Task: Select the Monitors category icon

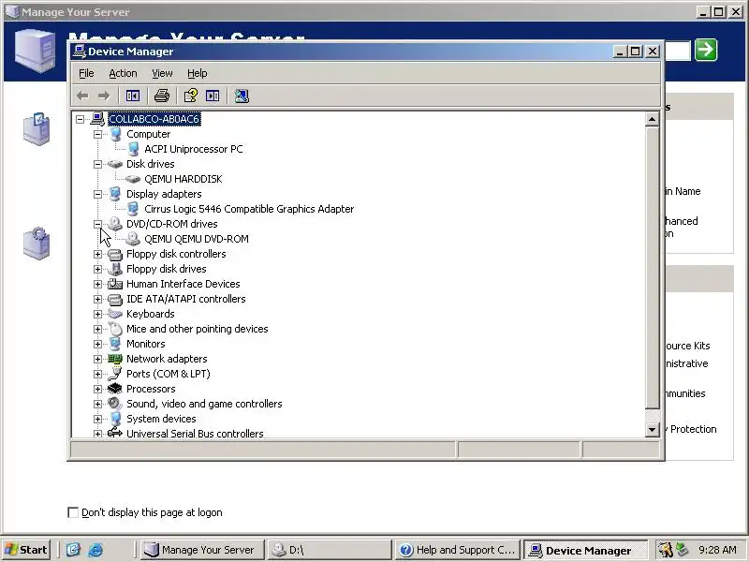Action: [115, 344]
